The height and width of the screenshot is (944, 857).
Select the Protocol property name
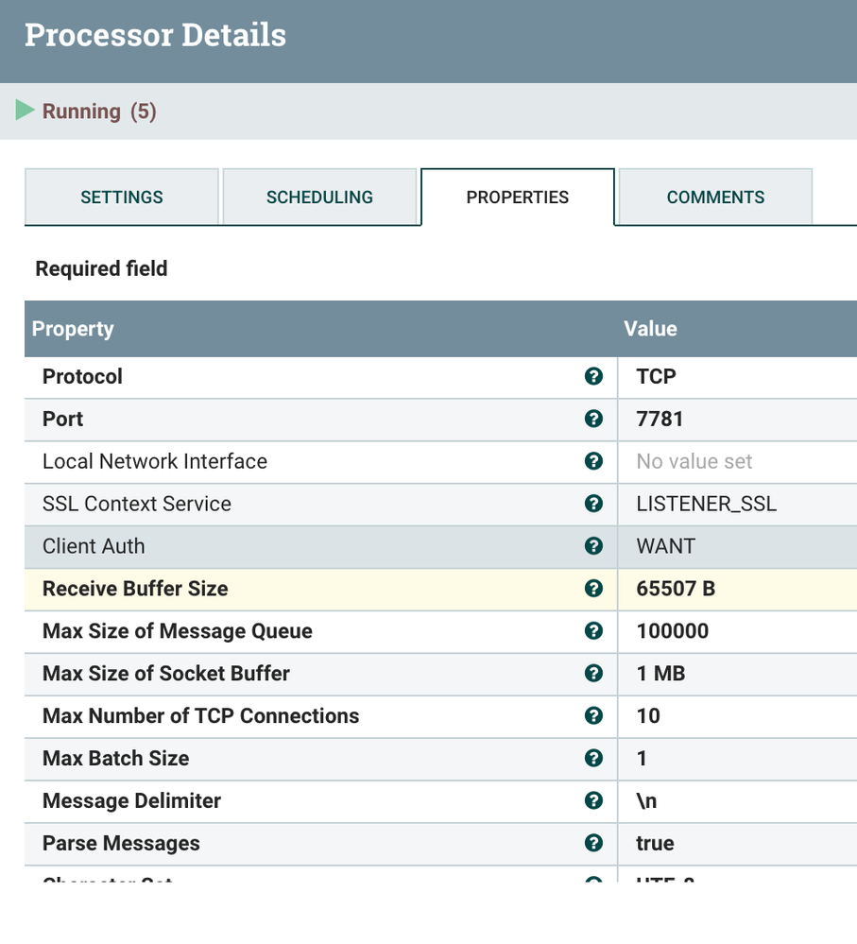82,376
